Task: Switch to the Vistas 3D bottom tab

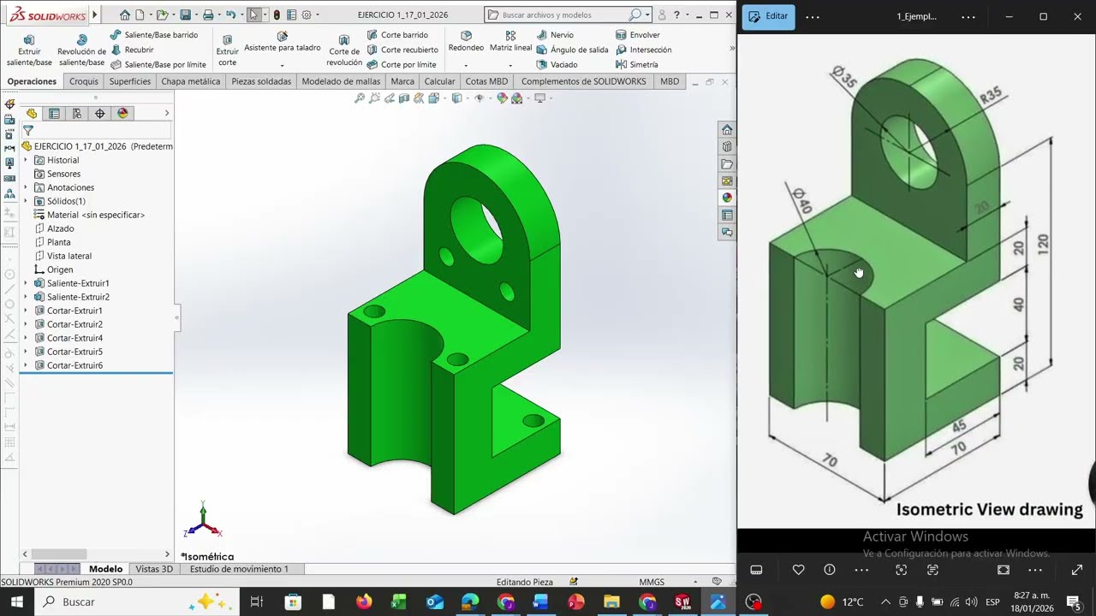Action: coord(154,569)
